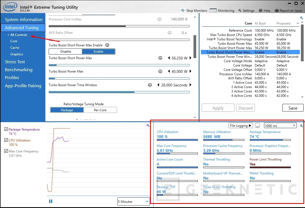Increase Turbo Boost Short Power Max with right arrow

click(190, 58)
